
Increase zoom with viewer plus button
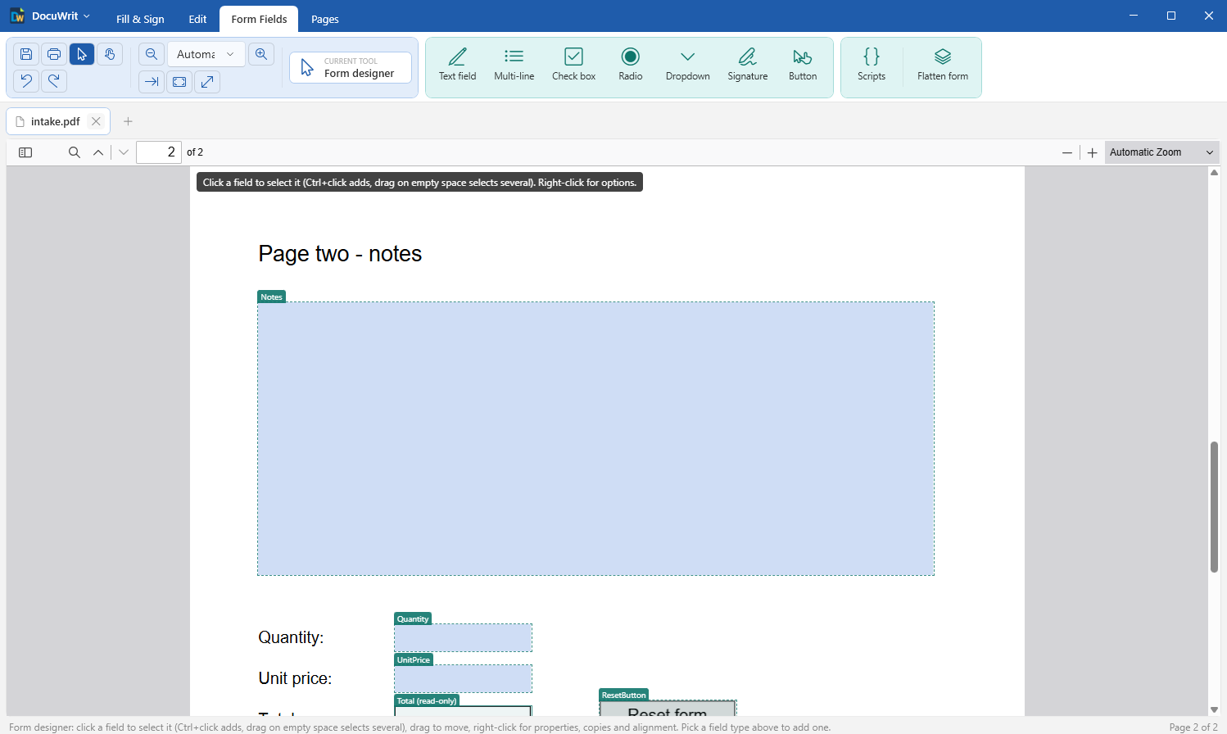pyautogui.click(x=1093, y=152)
